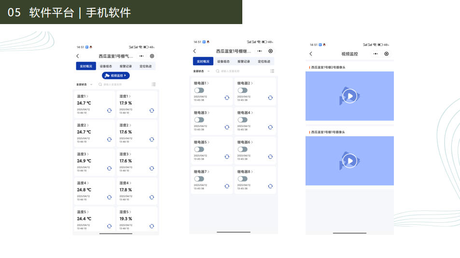
Task: Open 全部状态 dropdown above the temperature cards
Action: (x=84, y=84)
